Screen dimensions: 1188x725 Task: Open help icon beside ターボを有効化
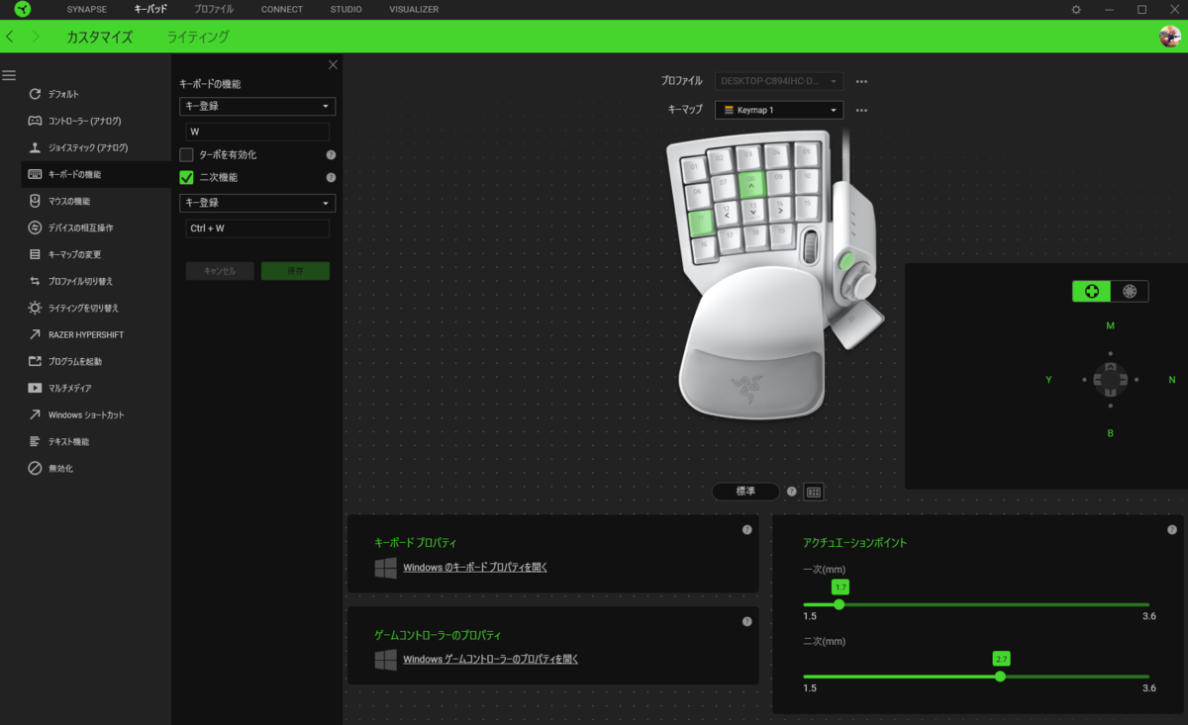[x=331, y=155]
